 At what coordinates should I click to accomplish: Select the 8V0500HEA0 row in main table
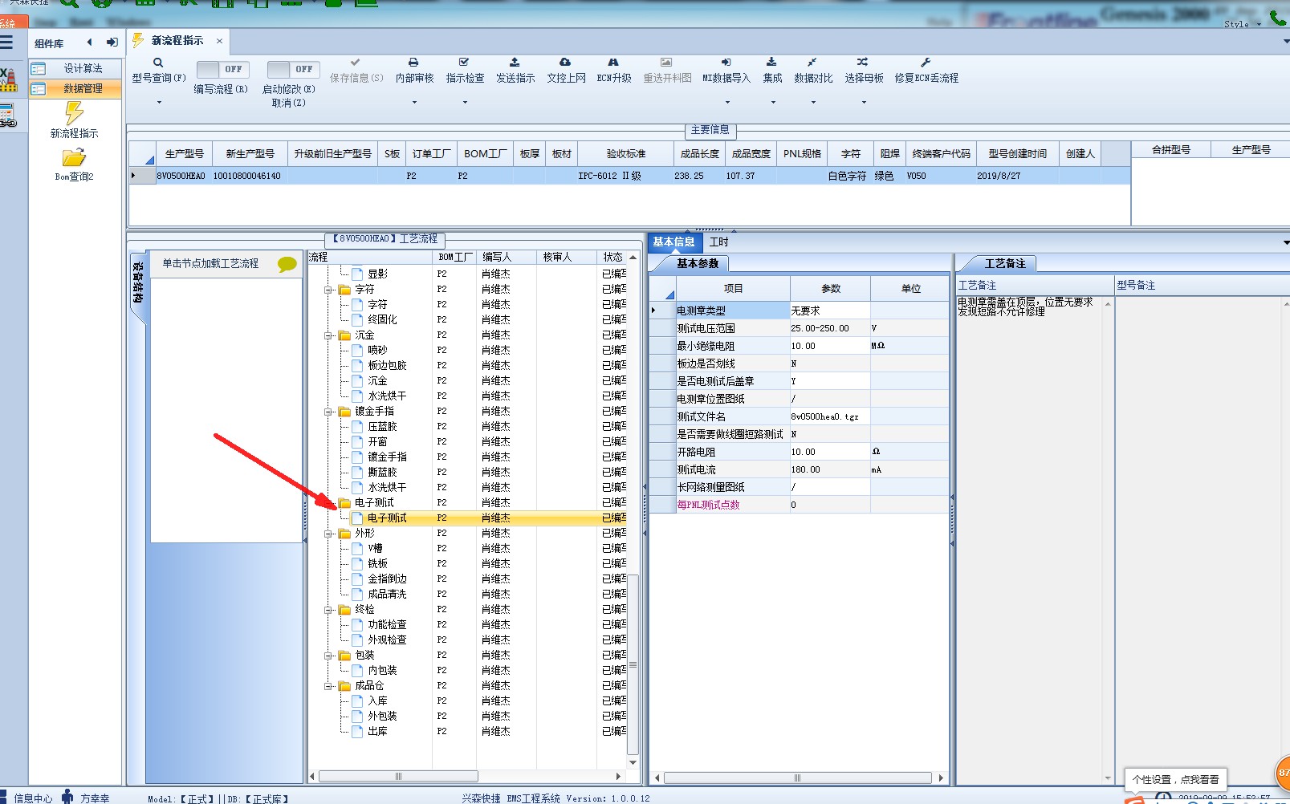coord(629,176)
